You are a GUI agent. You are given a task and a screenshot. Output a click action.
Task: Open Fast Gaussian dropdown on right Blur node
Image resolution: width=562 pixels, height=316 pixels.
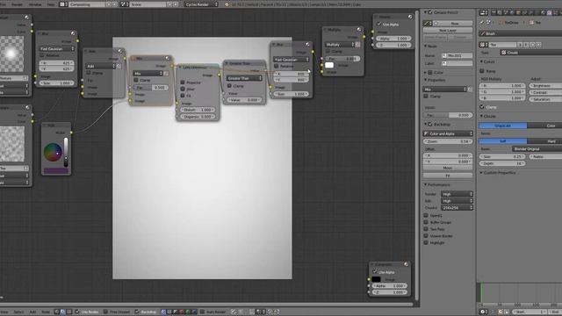tap(291, 60)
